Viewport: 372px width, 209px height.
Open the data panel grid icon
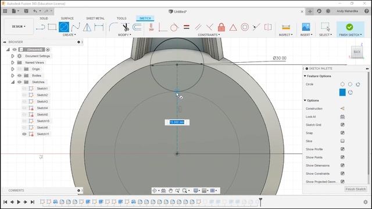[x=5, y=11]
